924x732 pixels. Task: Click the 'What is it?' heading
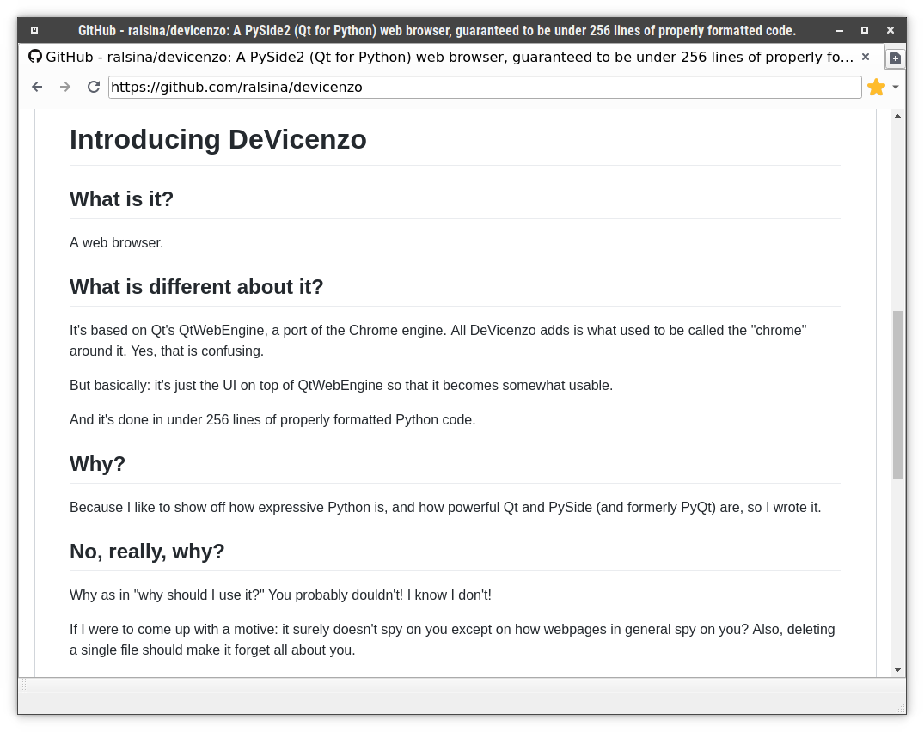[121, 199]
